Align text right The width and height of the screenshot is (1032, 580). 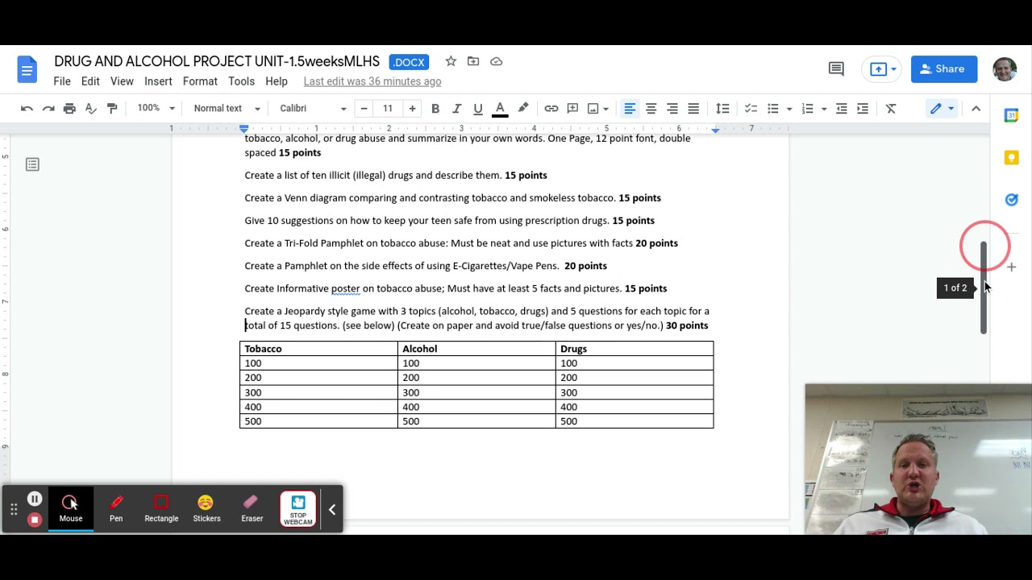point(672,109)
